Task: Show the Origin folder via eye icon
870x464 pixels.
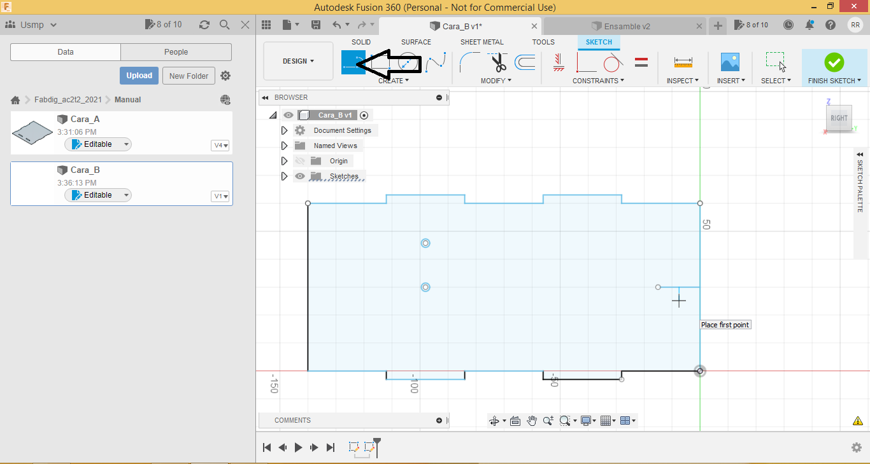Action: point(299,161)
